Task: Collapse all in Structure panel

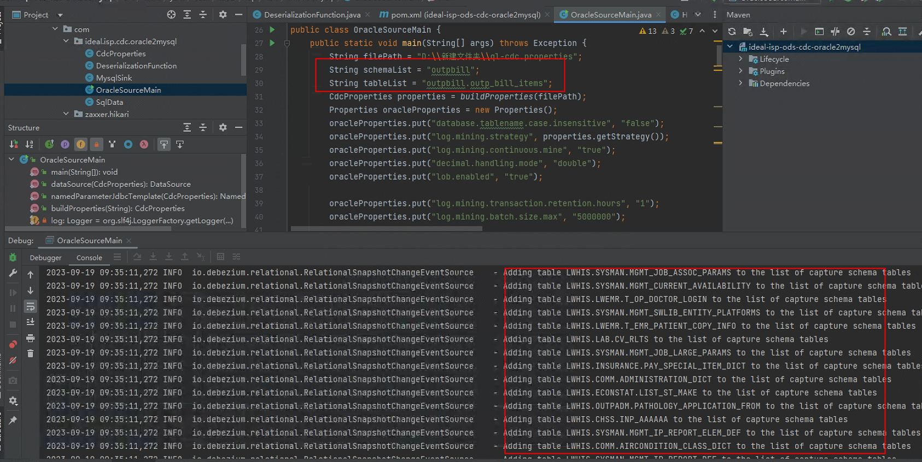Action: (203, 127)
